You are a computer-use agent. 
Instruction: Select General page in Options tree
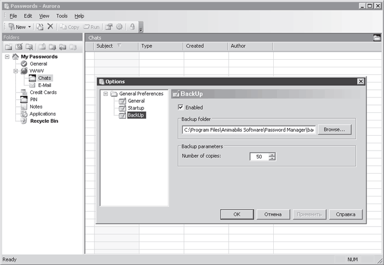coord(136,101)
